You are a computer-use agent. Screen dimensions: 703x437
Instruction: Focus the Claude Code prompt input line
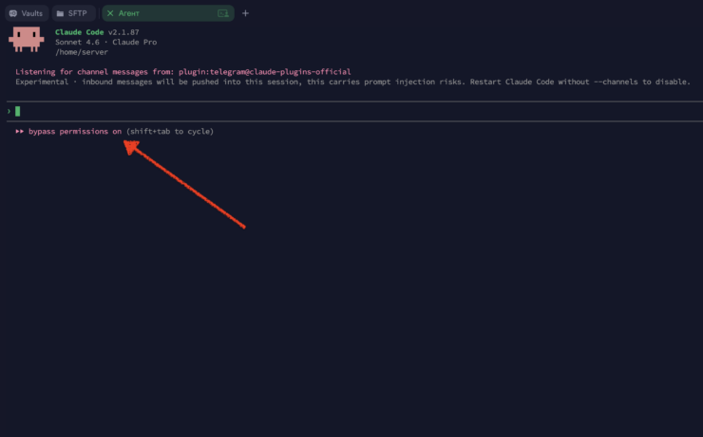(x=285, y=112)
